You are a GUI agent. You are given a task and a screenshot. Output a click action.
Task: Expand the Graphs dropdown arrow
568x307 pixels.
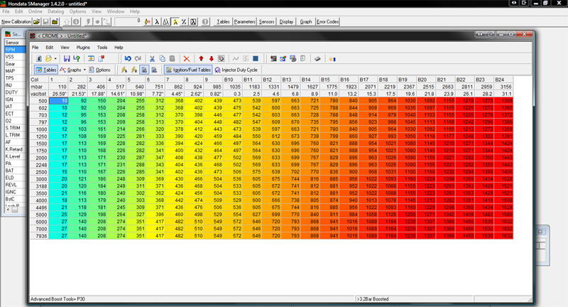(85, 70)
